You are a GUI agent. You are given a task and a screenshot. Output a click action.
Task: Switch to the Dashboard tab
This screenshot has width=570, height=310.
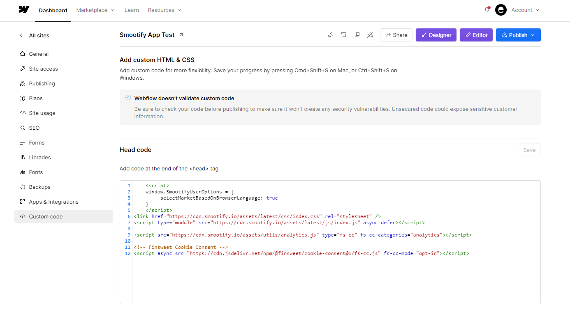click(53, 10)
